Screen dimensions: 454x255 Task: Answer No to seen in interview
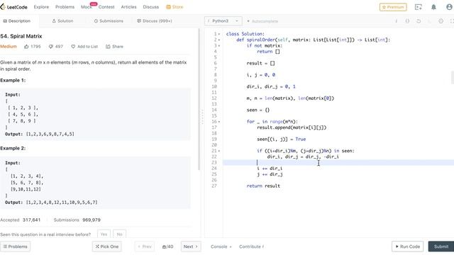click(x=119, y=234)
